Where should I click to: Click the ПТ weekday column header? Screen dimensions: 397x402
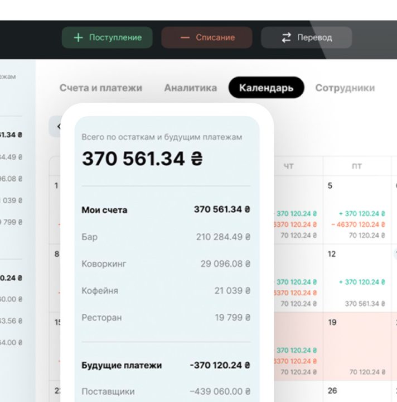click(357, 166)
